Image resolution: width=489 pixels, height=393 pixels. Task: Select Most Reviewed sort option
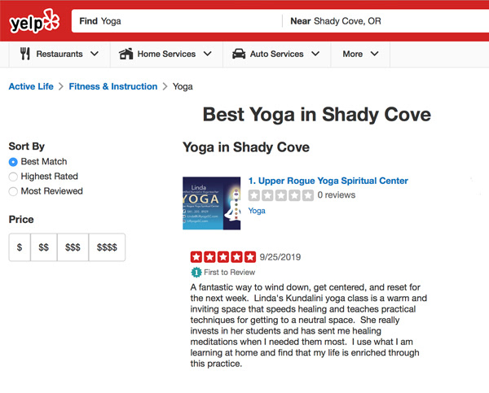point(13,191)
